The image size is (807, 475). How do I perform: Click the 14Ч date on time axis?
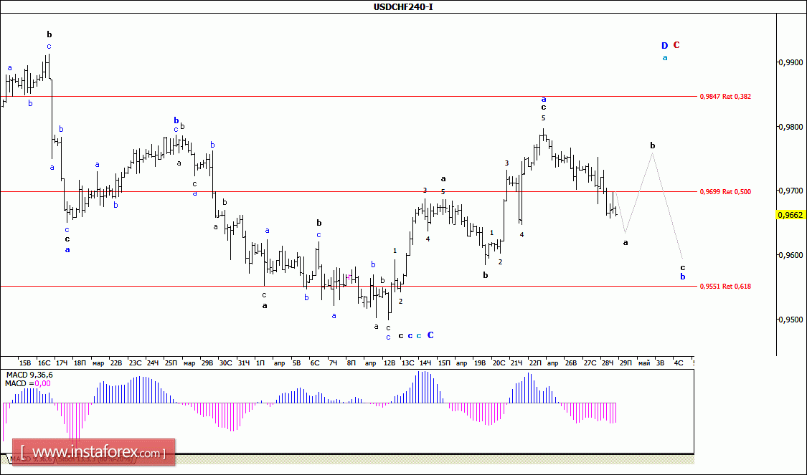point(425,363)
